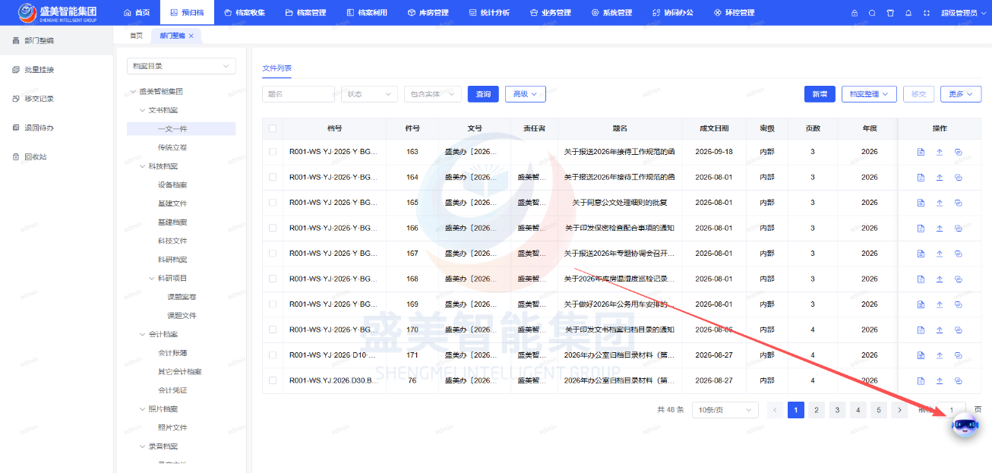Open the search magnifier icon in header
Image resolution: width=992 pixels, height=473 pixels.
872,13
